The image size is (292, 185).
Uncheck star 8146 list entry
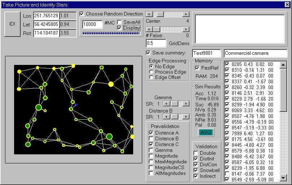pos(227,93)
